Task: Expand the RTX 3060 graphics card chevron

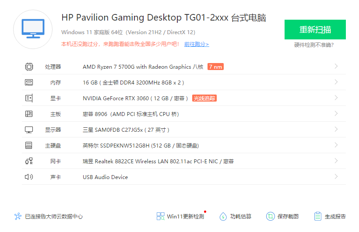Action: click(x=336, y=98)
